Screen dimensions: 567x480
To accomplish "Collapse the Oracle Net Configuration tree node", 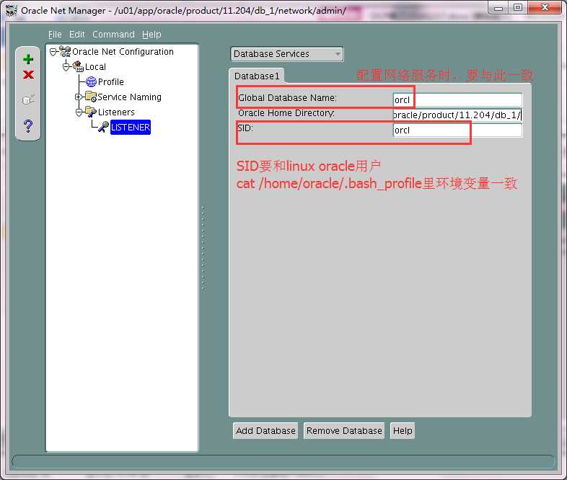I will 53,52.
